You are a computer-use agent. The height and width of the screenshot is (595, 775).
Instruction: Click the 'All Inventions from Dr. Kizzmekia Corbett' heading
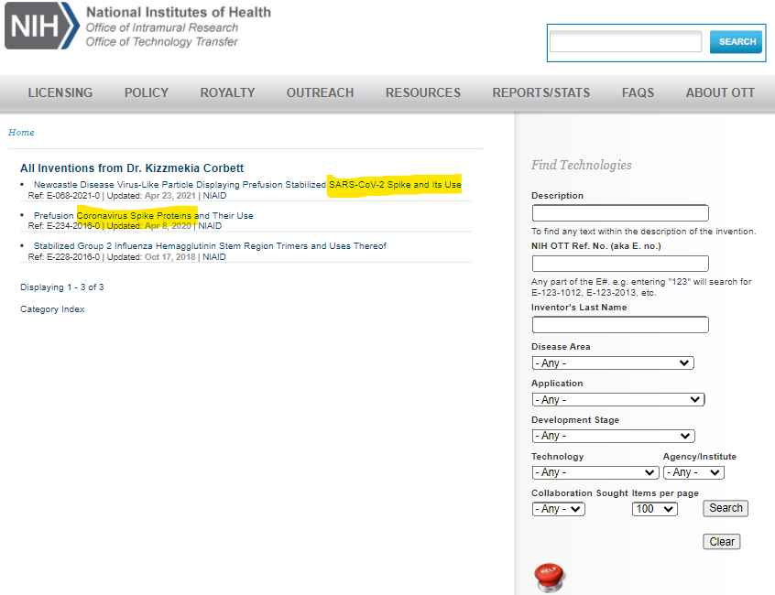tap(132, 168)
